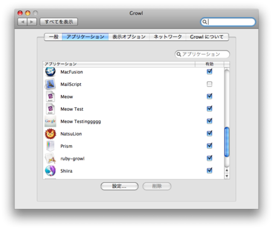Click the ruby-growl app icon
This screenshot has width=273, height=229.
(x=50, y=158)
